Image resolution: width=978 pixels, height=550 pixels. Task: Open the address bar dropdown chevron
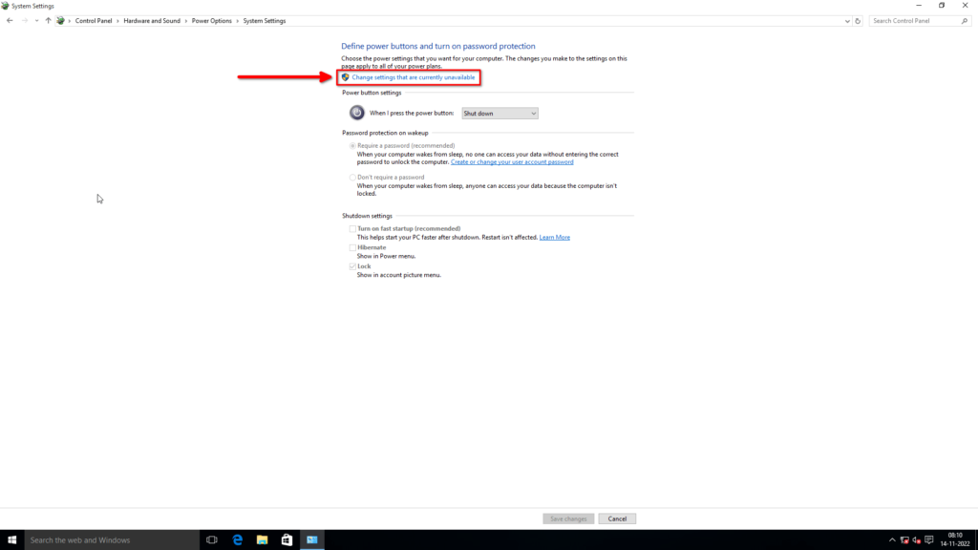(x=846, y=20)
